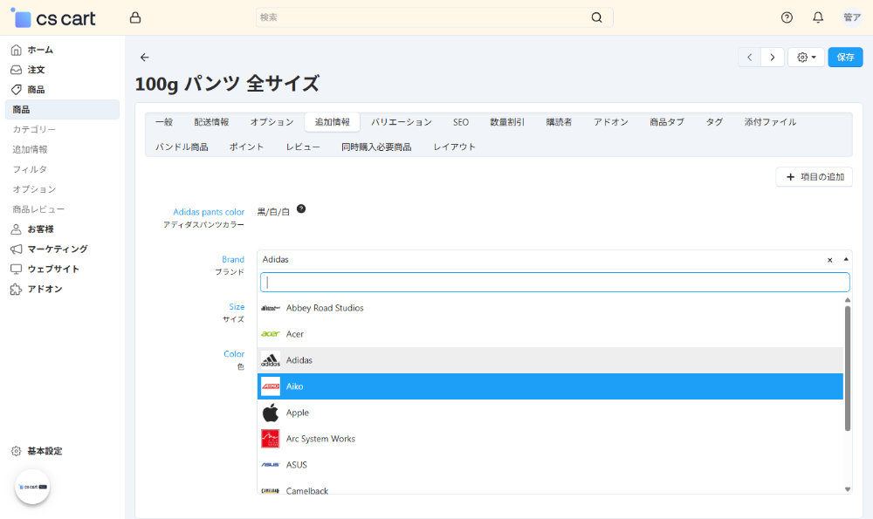
Task: Click the 項目の追加 button
Action: (x=814, y=176)
